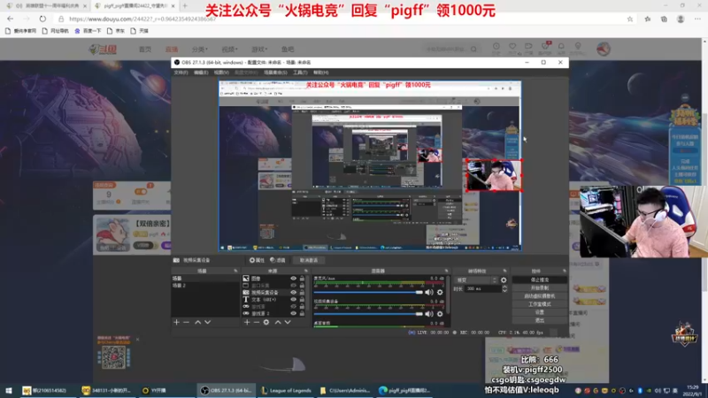Click the browser address bar URL
This screenshot has height=398, width=708.
pyautogui.click(x=142, y=19)
